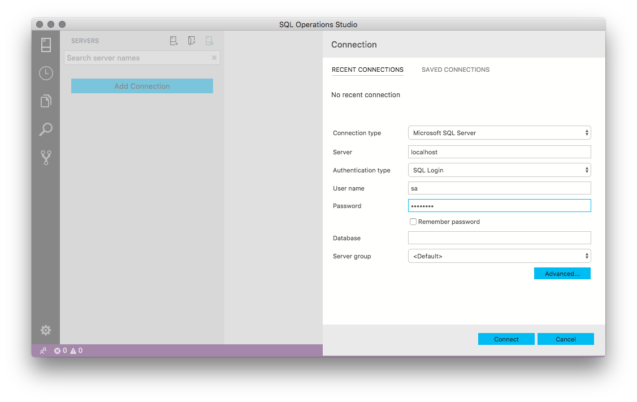The height and width of the screenshot is (402, 637).
Task: Open the Search magnifier icon
Action: point(46,129)
